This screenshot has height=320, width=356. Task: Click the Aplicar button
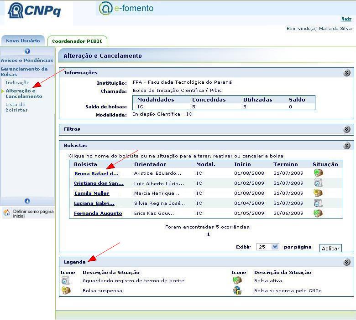click(x=330, y=249)
